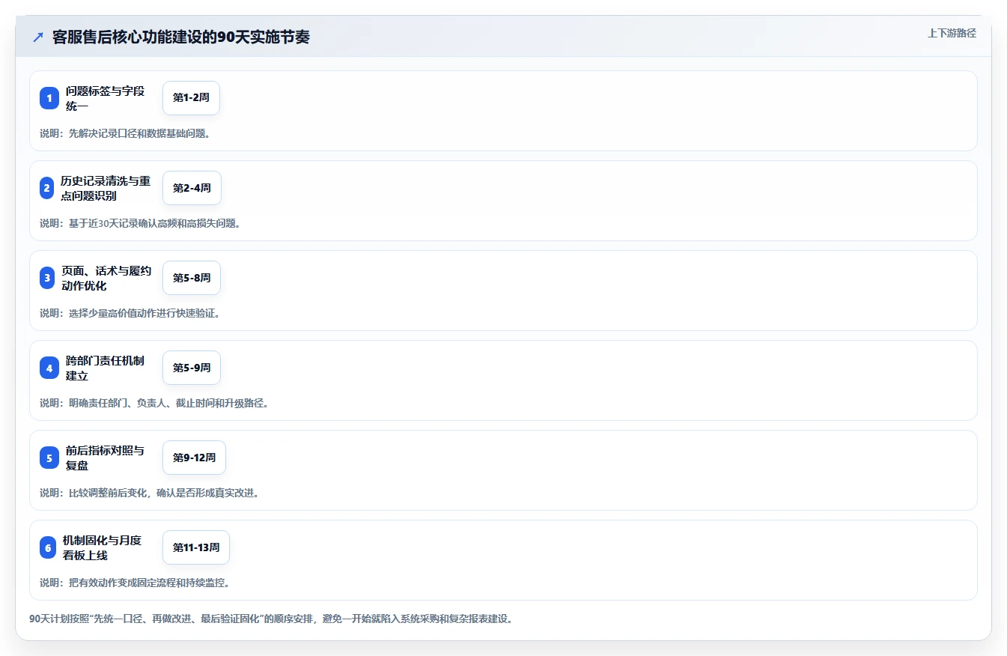Click step number 5 badge
Viewport: 1007px width, 656px height.
tap(49, 458)
